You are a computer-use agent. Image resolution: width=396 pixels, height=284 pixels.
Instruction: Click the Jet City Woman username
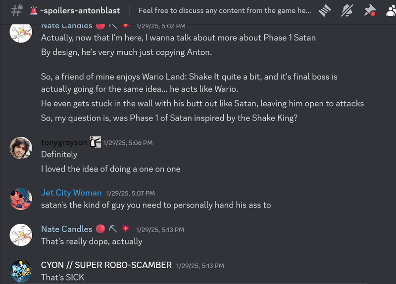click(x=71, y=193)
